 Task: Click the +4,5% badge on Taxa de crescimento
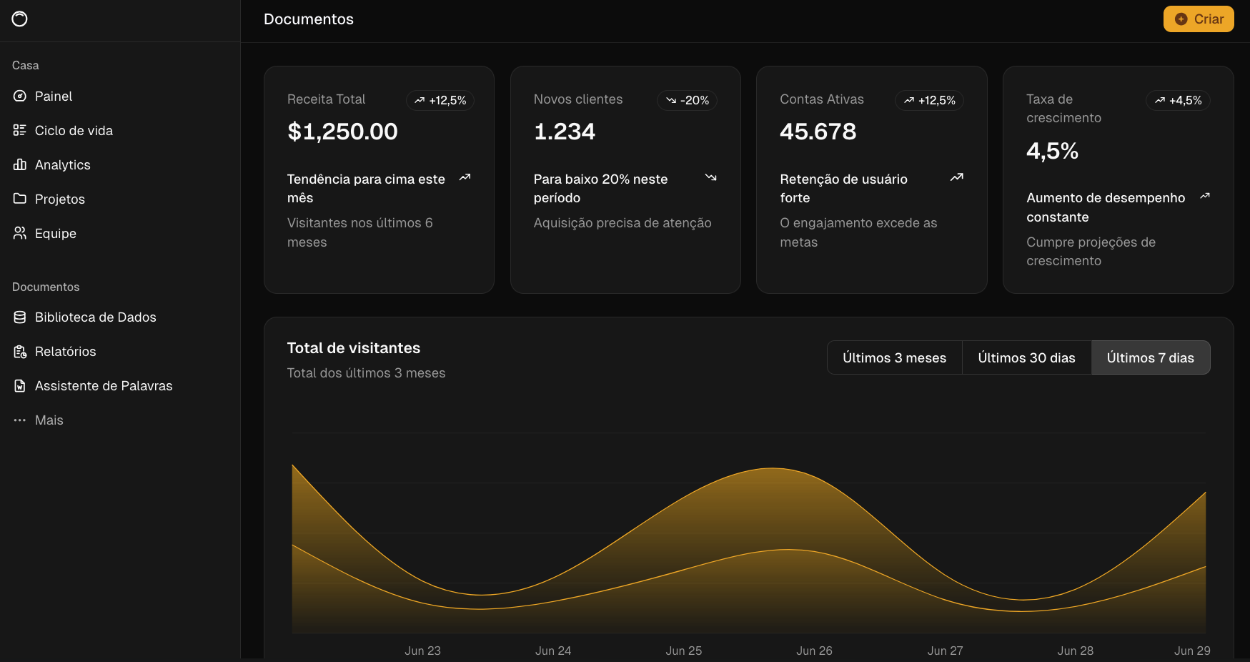(x=1178, y=101)
